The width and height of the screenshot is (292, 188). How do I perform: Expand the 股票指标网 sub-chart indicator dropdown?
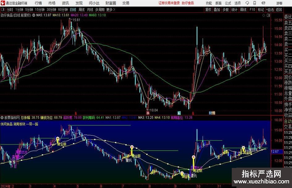click(x=2, y=118)
